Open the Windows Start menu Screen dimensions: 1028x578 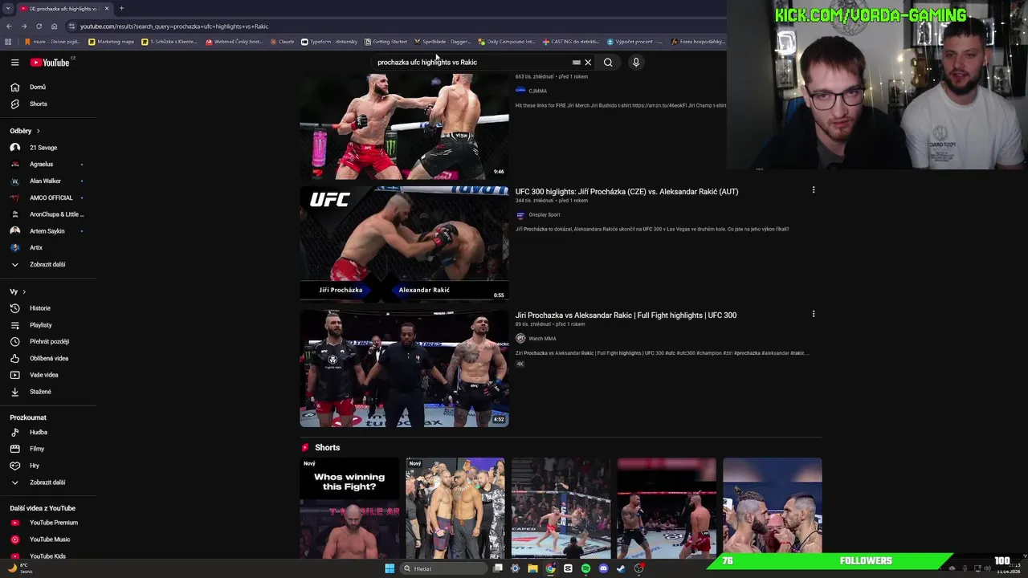(390, 568)
